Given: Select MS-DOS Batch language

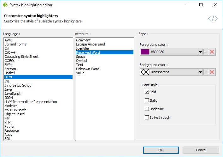Looking at the screenshot, I should coord(38,110).
